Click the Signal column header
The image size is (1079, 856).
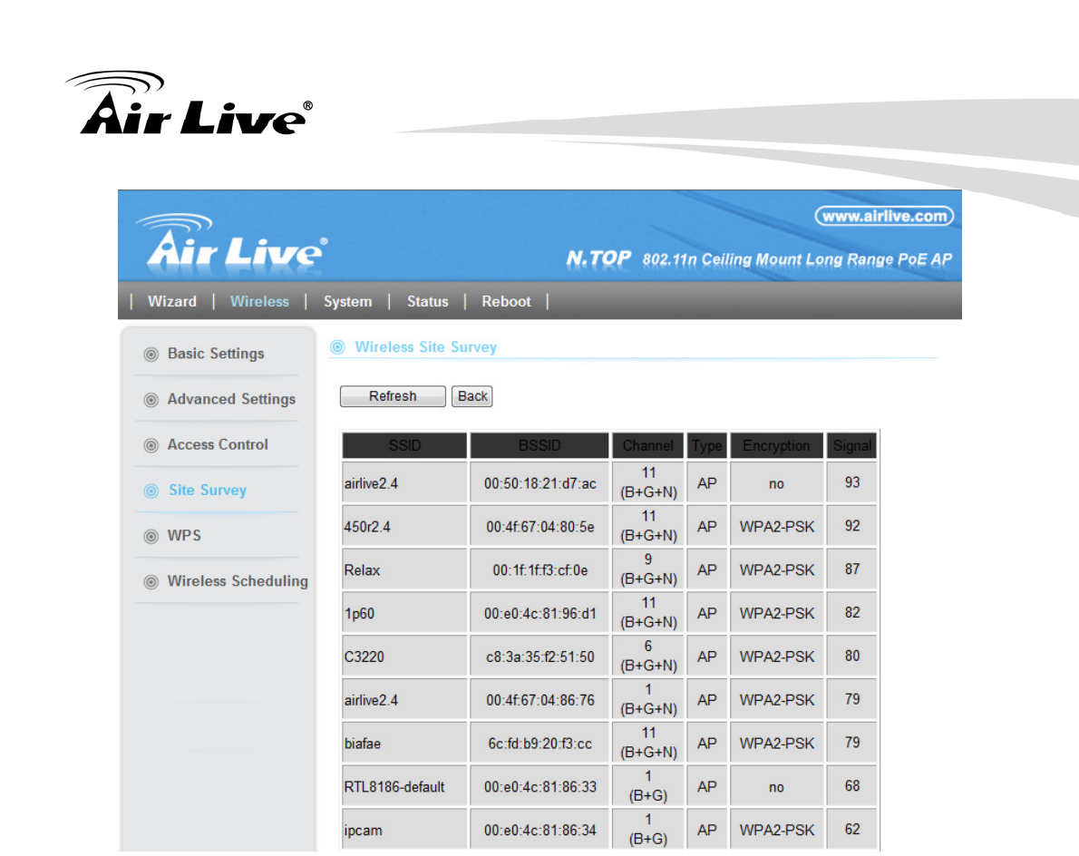tap(852, 445)
